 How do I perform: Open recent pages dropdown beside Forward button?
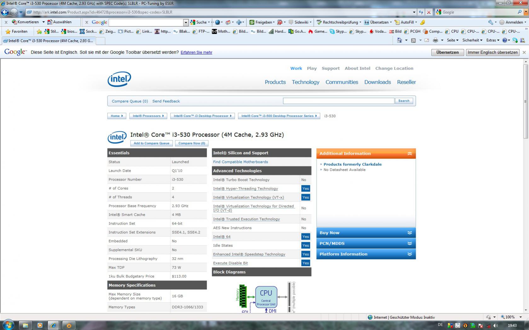click(21, 12)
